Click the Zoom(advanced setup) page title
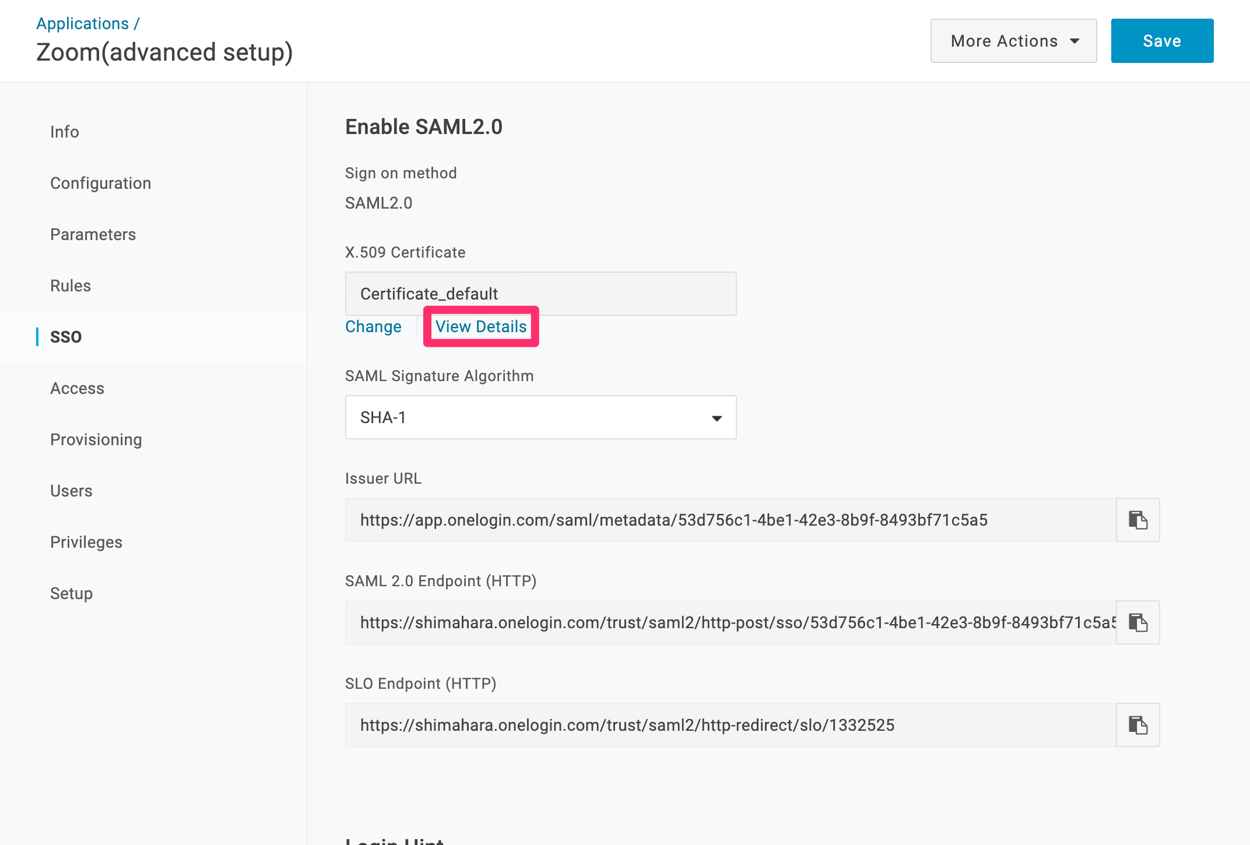Screen dimensions: 1250x845 pos(164,52)
